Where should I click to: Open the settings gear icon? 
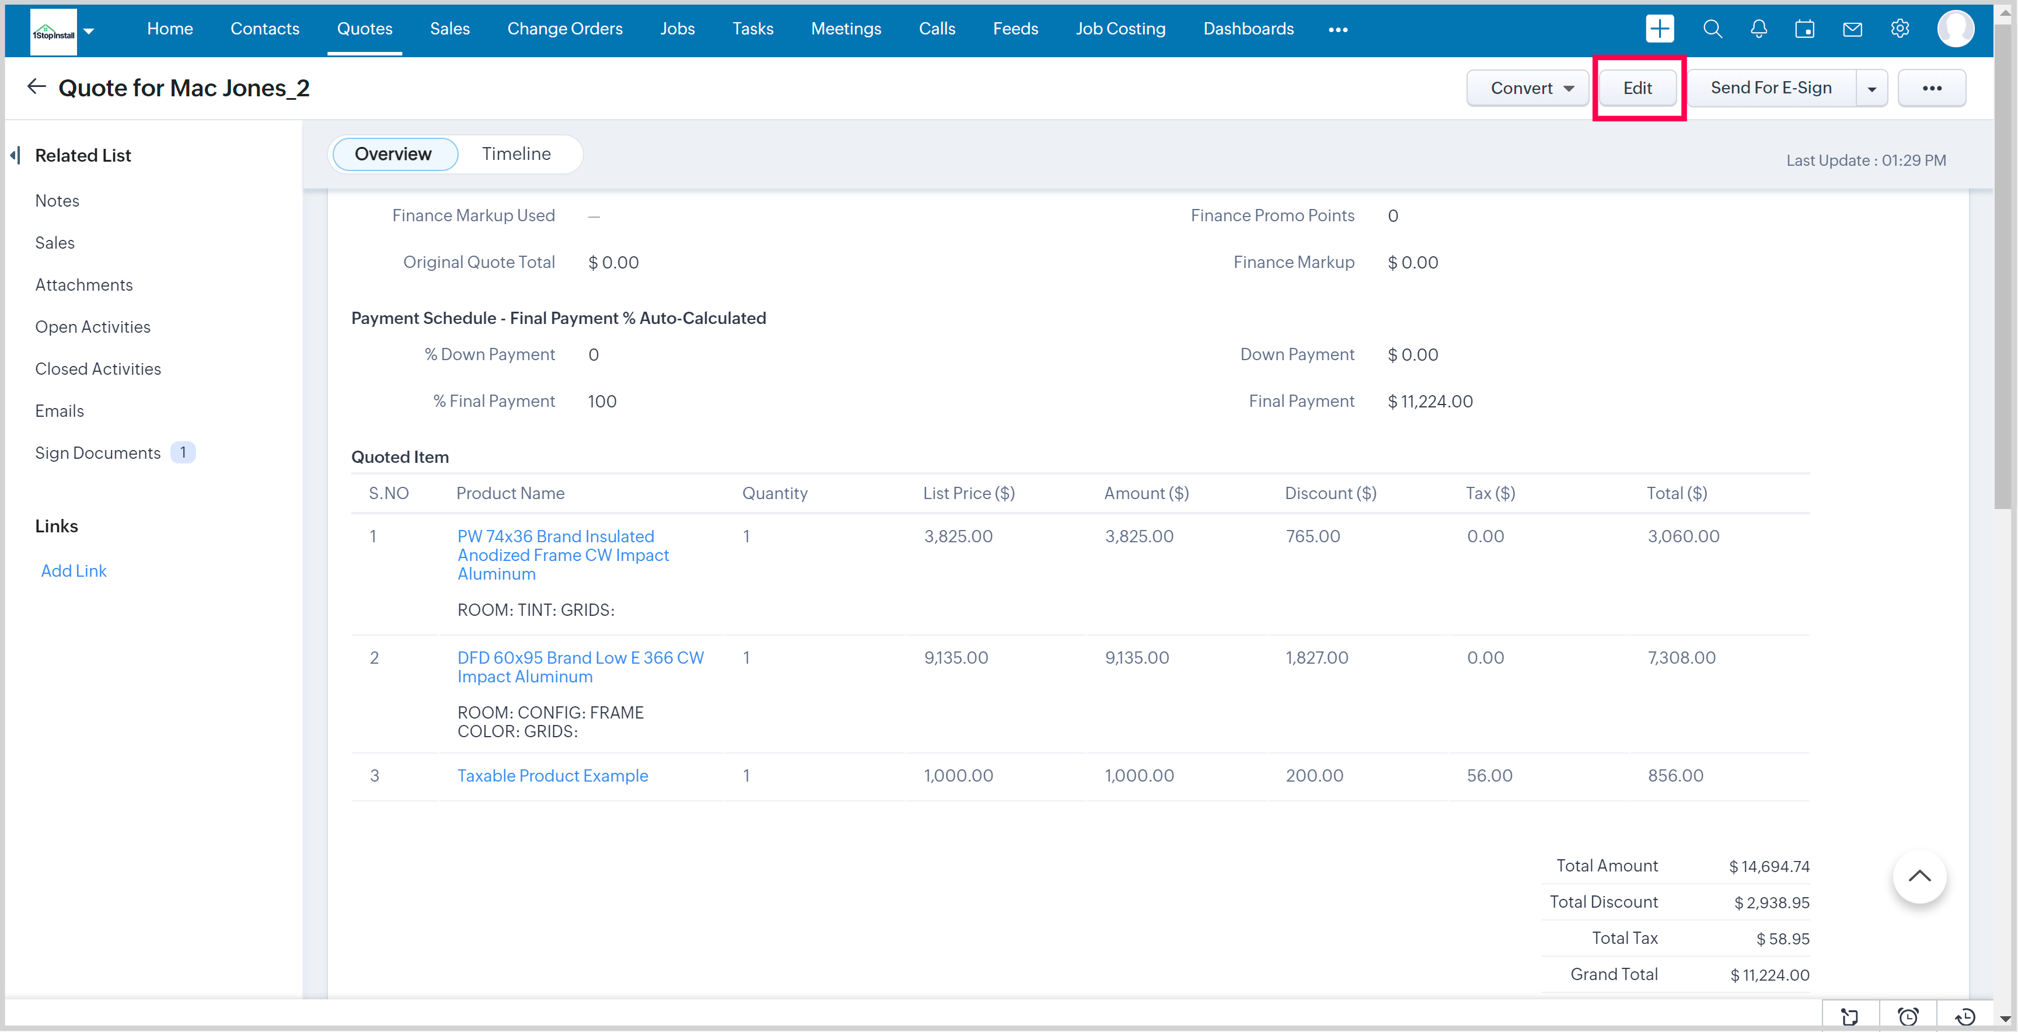pos(1900,29)
